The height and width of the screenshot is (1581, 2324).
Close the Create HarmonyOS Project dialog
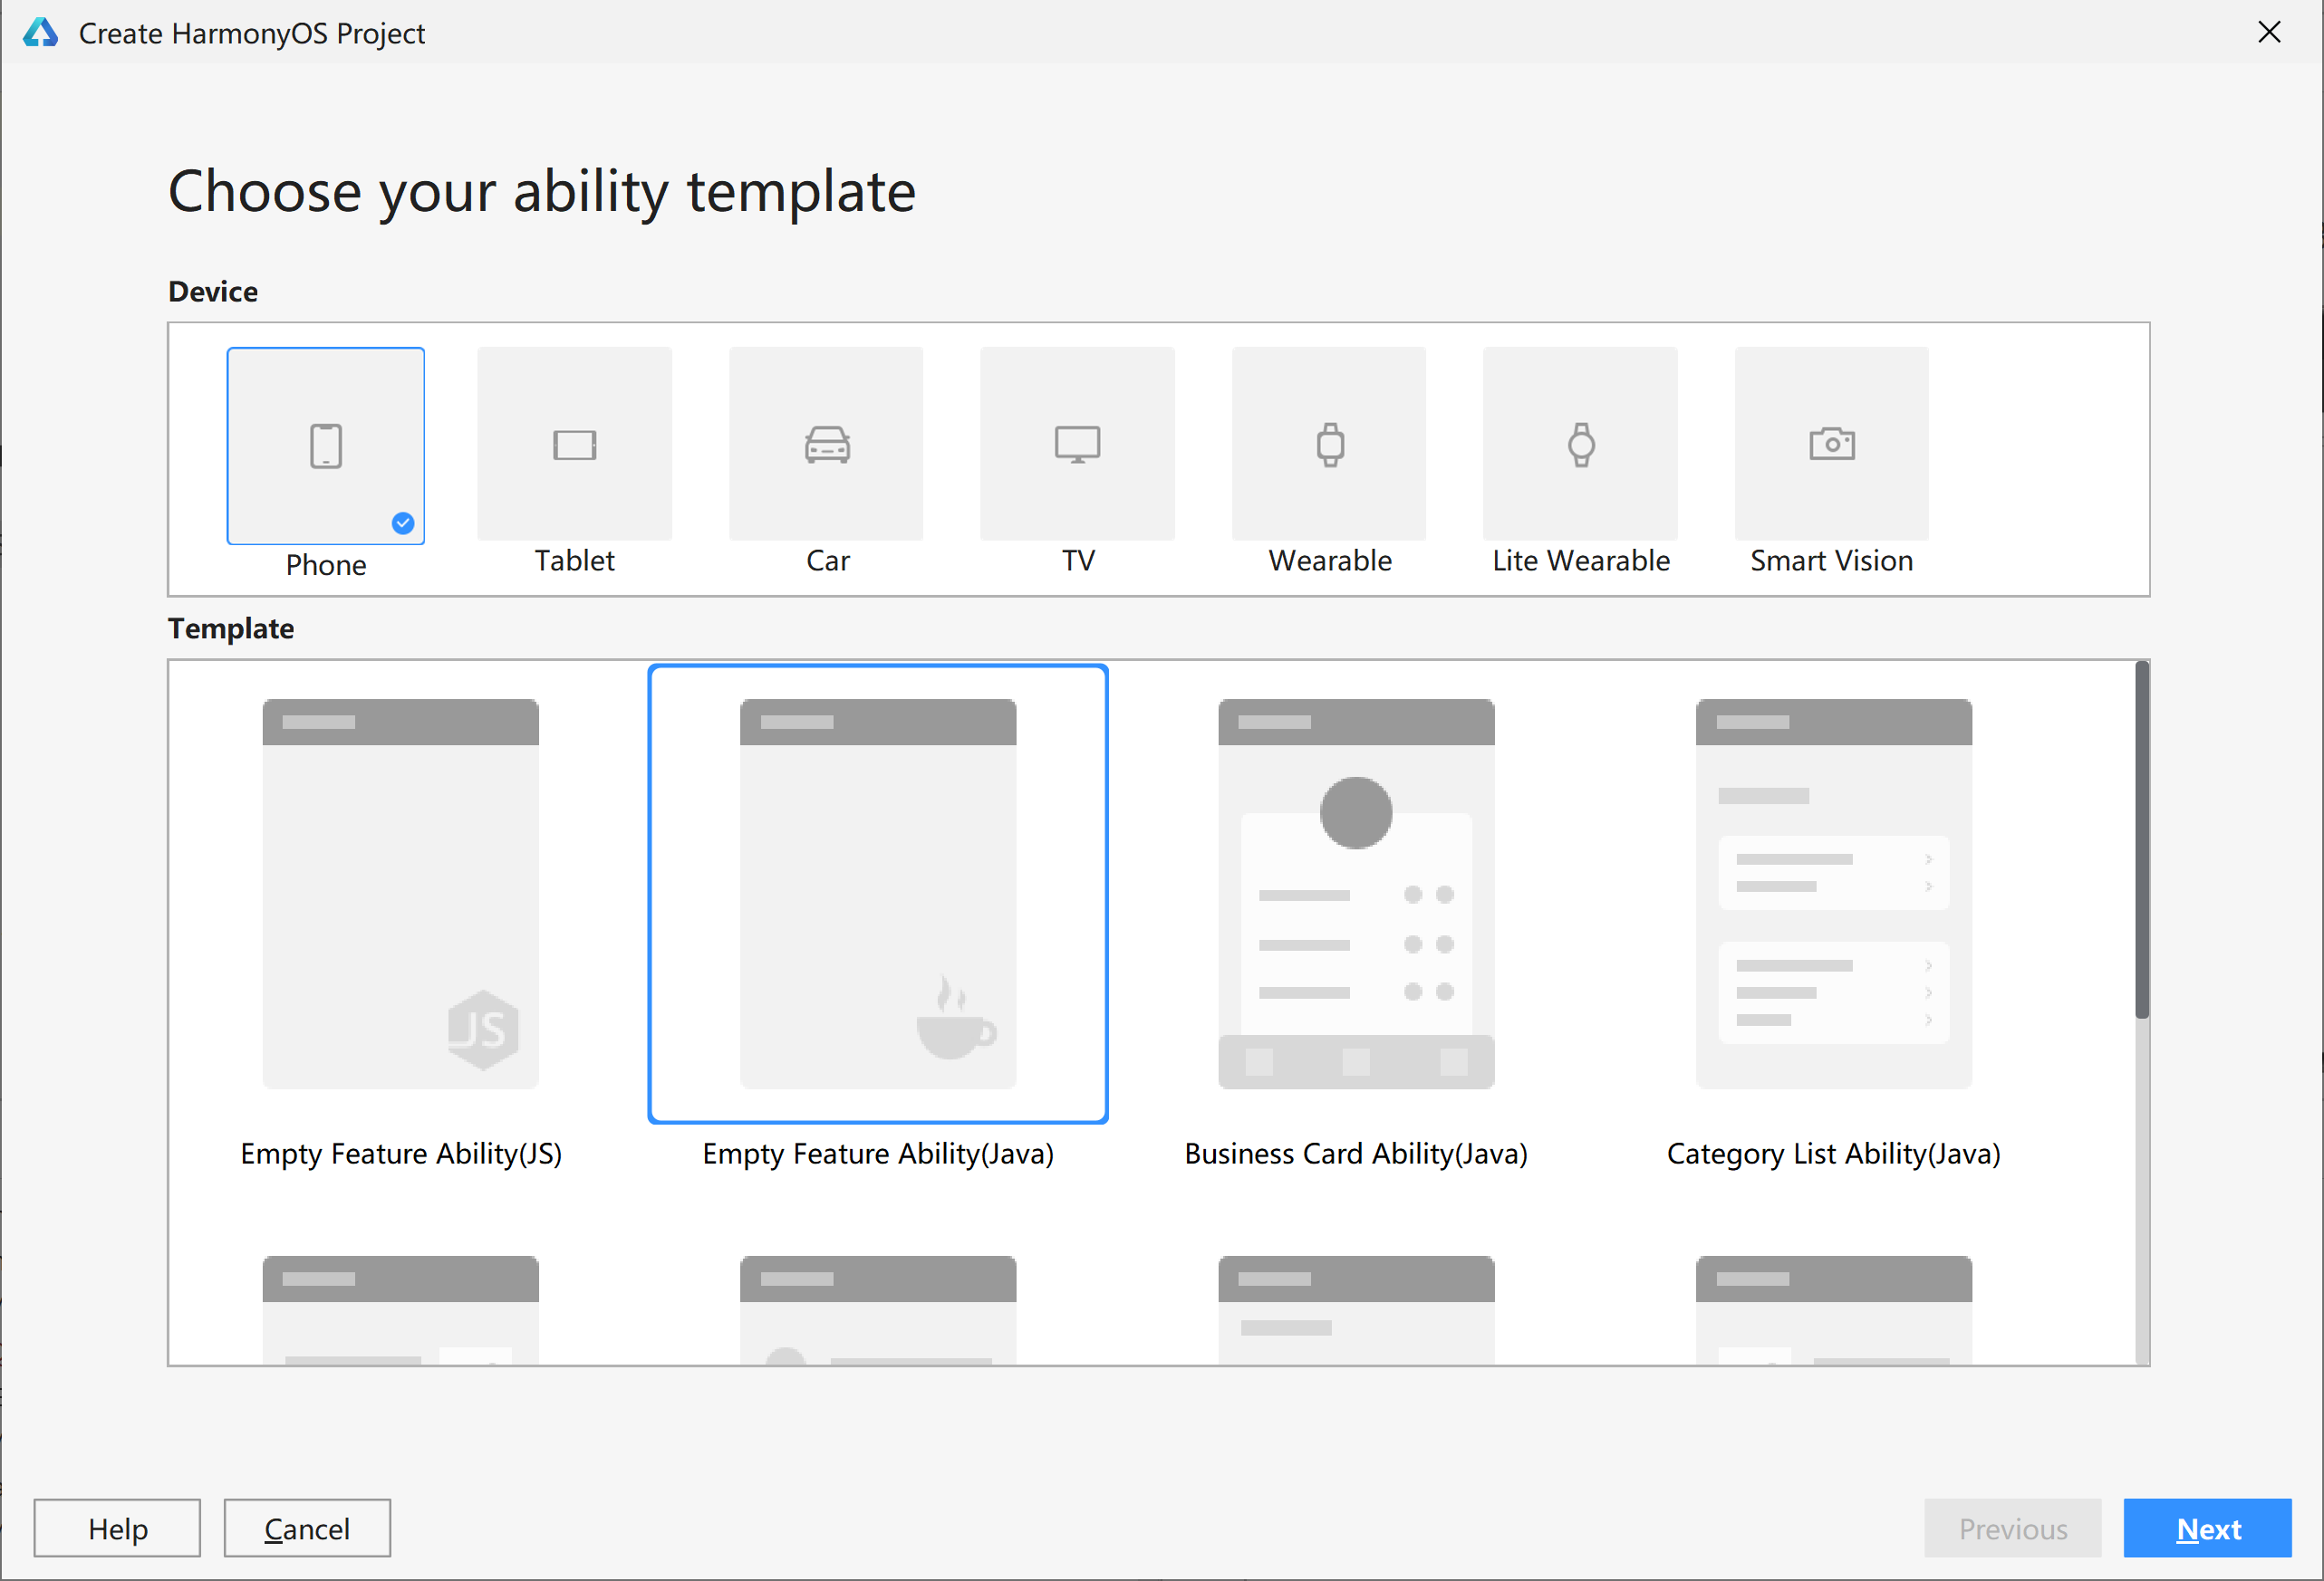[2270, 33]
